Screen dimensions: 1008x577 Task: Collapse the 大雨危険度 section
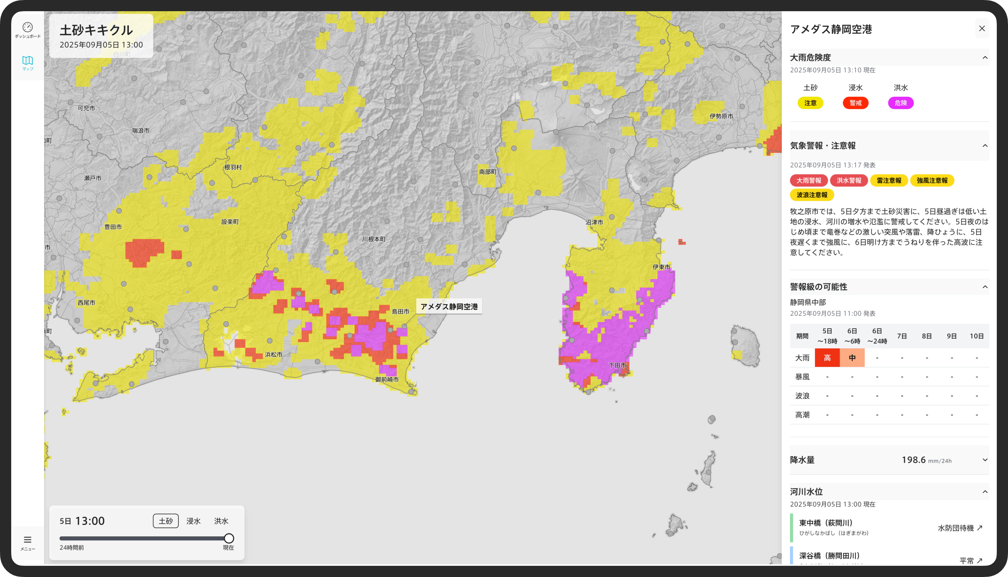984,58
